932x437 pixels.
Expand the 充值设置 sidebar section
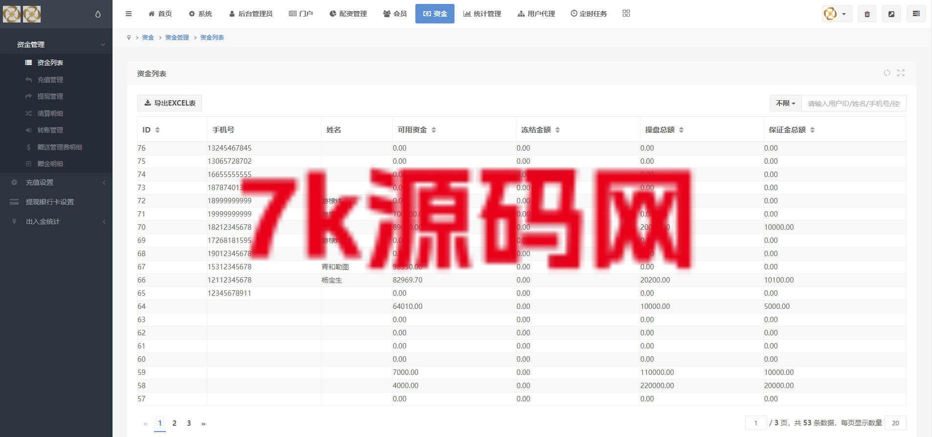click(56, 182)
